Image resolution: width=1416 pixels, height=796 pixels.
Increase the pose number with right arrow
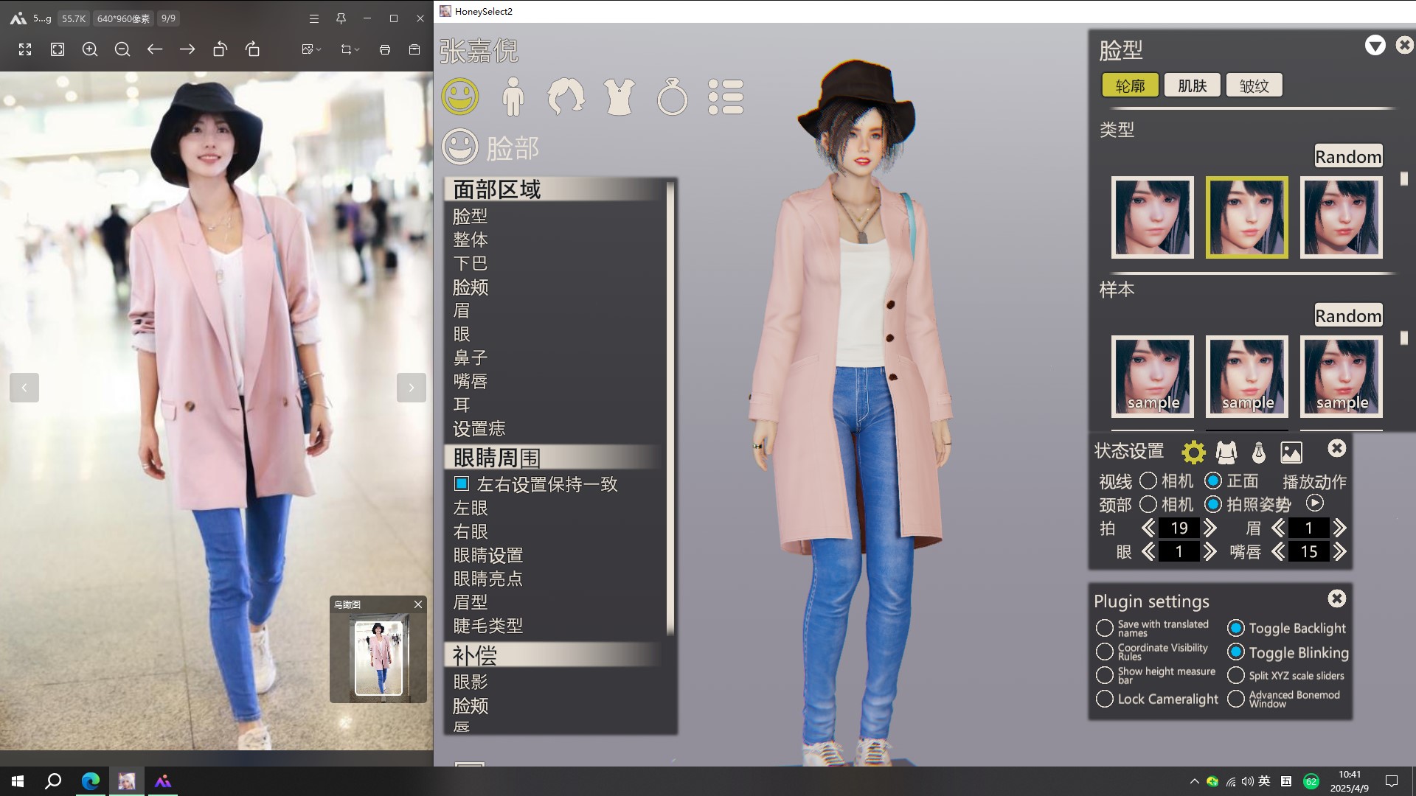coord(1210,528)
